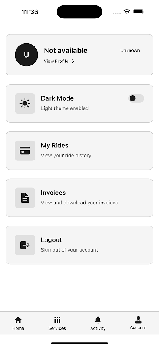This screenshot has height=347, width=159.
Task: Click the Account person icon
Action: (138, 320)
